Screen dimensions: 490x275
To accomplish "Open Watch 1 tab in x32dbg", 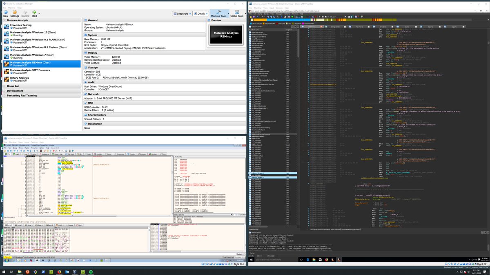I will 60,225.
